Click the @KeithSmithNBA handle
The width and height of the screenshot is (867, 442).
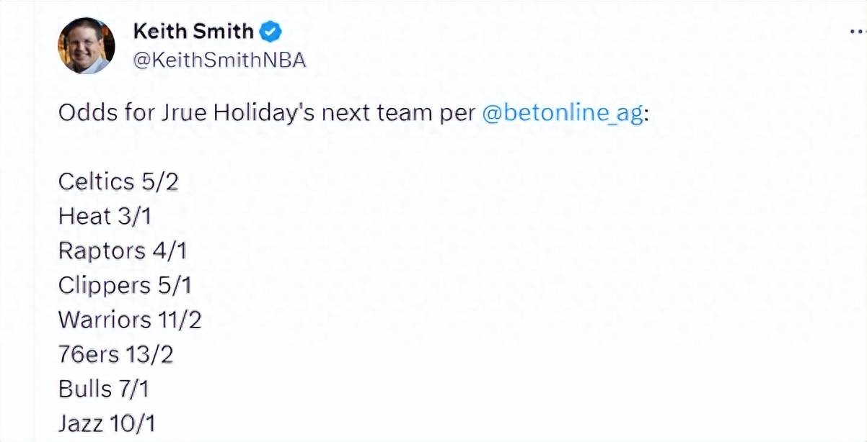tap(219, 61)
